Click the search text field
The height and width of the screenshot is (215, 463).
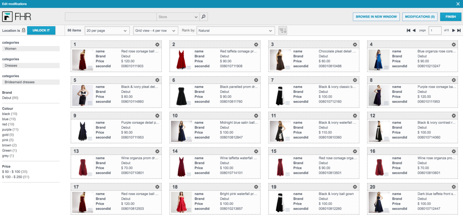pos(111,17)
